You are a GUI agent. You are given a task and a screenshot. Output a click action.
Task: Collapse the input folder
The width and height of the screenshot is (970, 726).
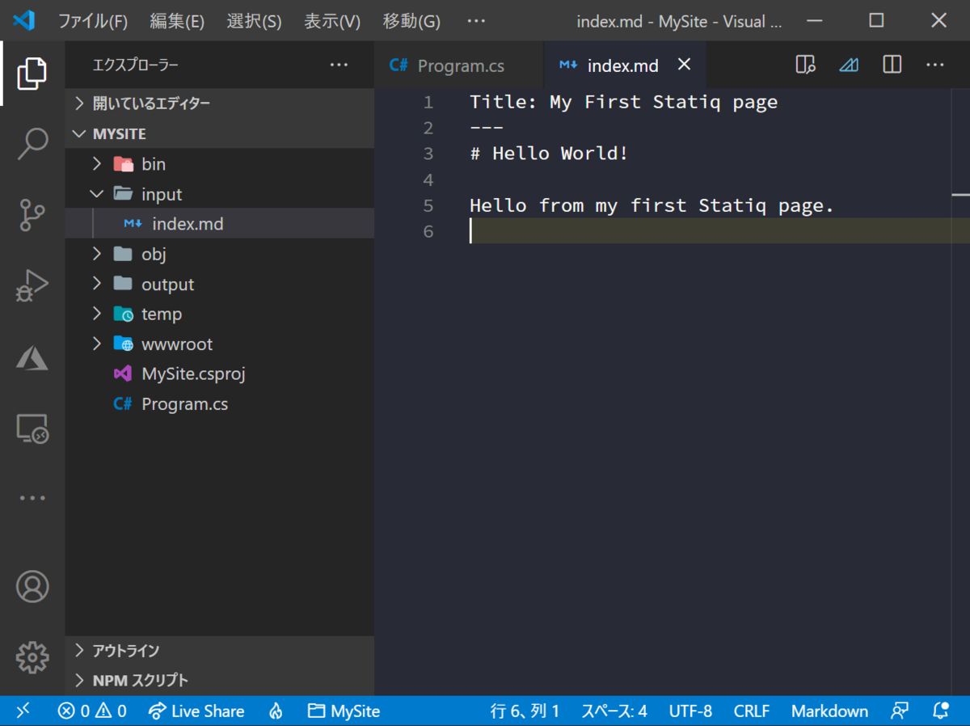220,194
